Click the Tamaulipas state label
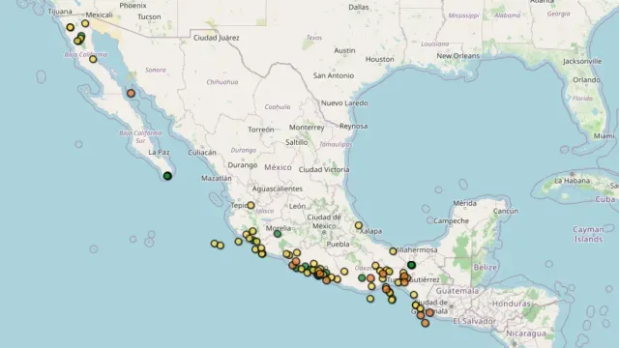619x348 pixels. click(x=336, y=144)
